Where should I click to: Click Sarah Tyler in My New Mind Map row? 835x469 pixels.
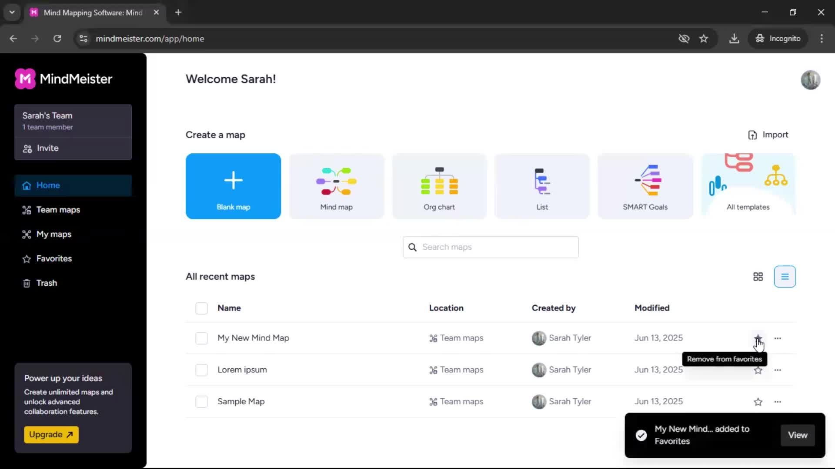[561, 338]
